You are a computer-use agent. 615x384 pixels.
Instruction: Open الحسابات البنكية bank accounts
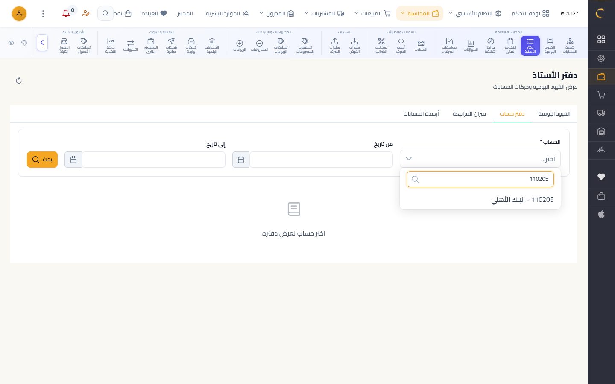pyautogui.click(x=212, y=46)
